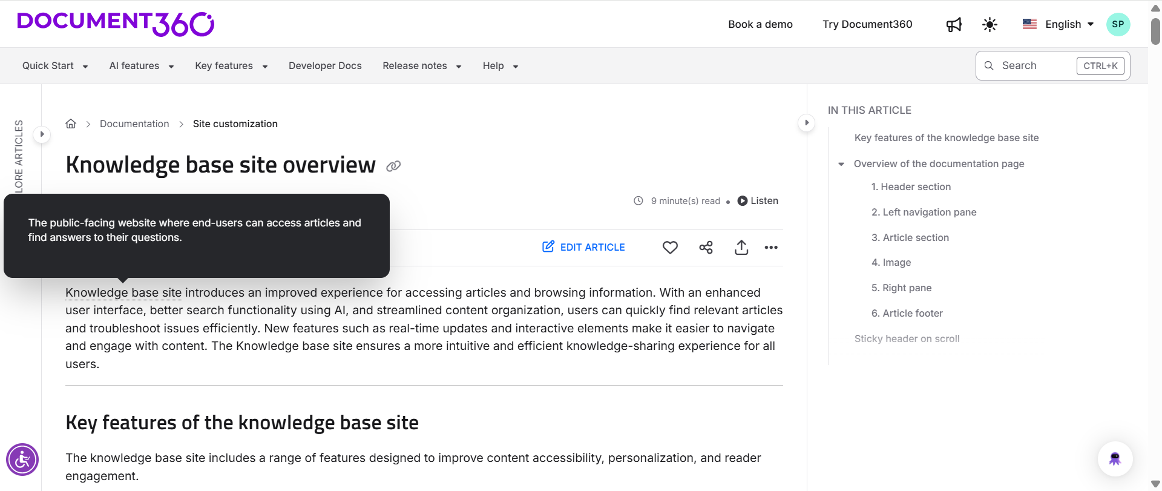Open the announcements megaphone icon

tap(954, 24)
